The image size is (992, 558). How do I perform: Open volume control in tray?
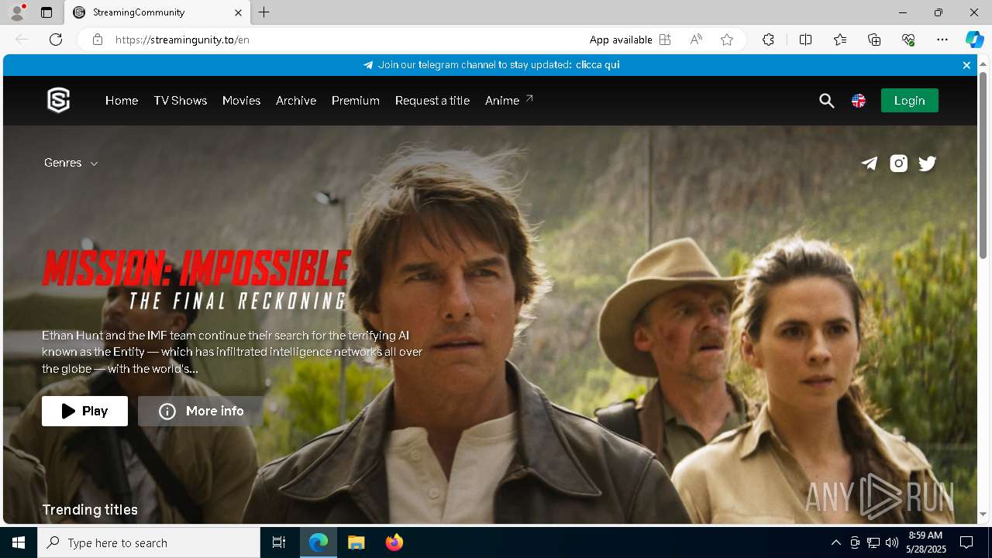pos(892,542)
